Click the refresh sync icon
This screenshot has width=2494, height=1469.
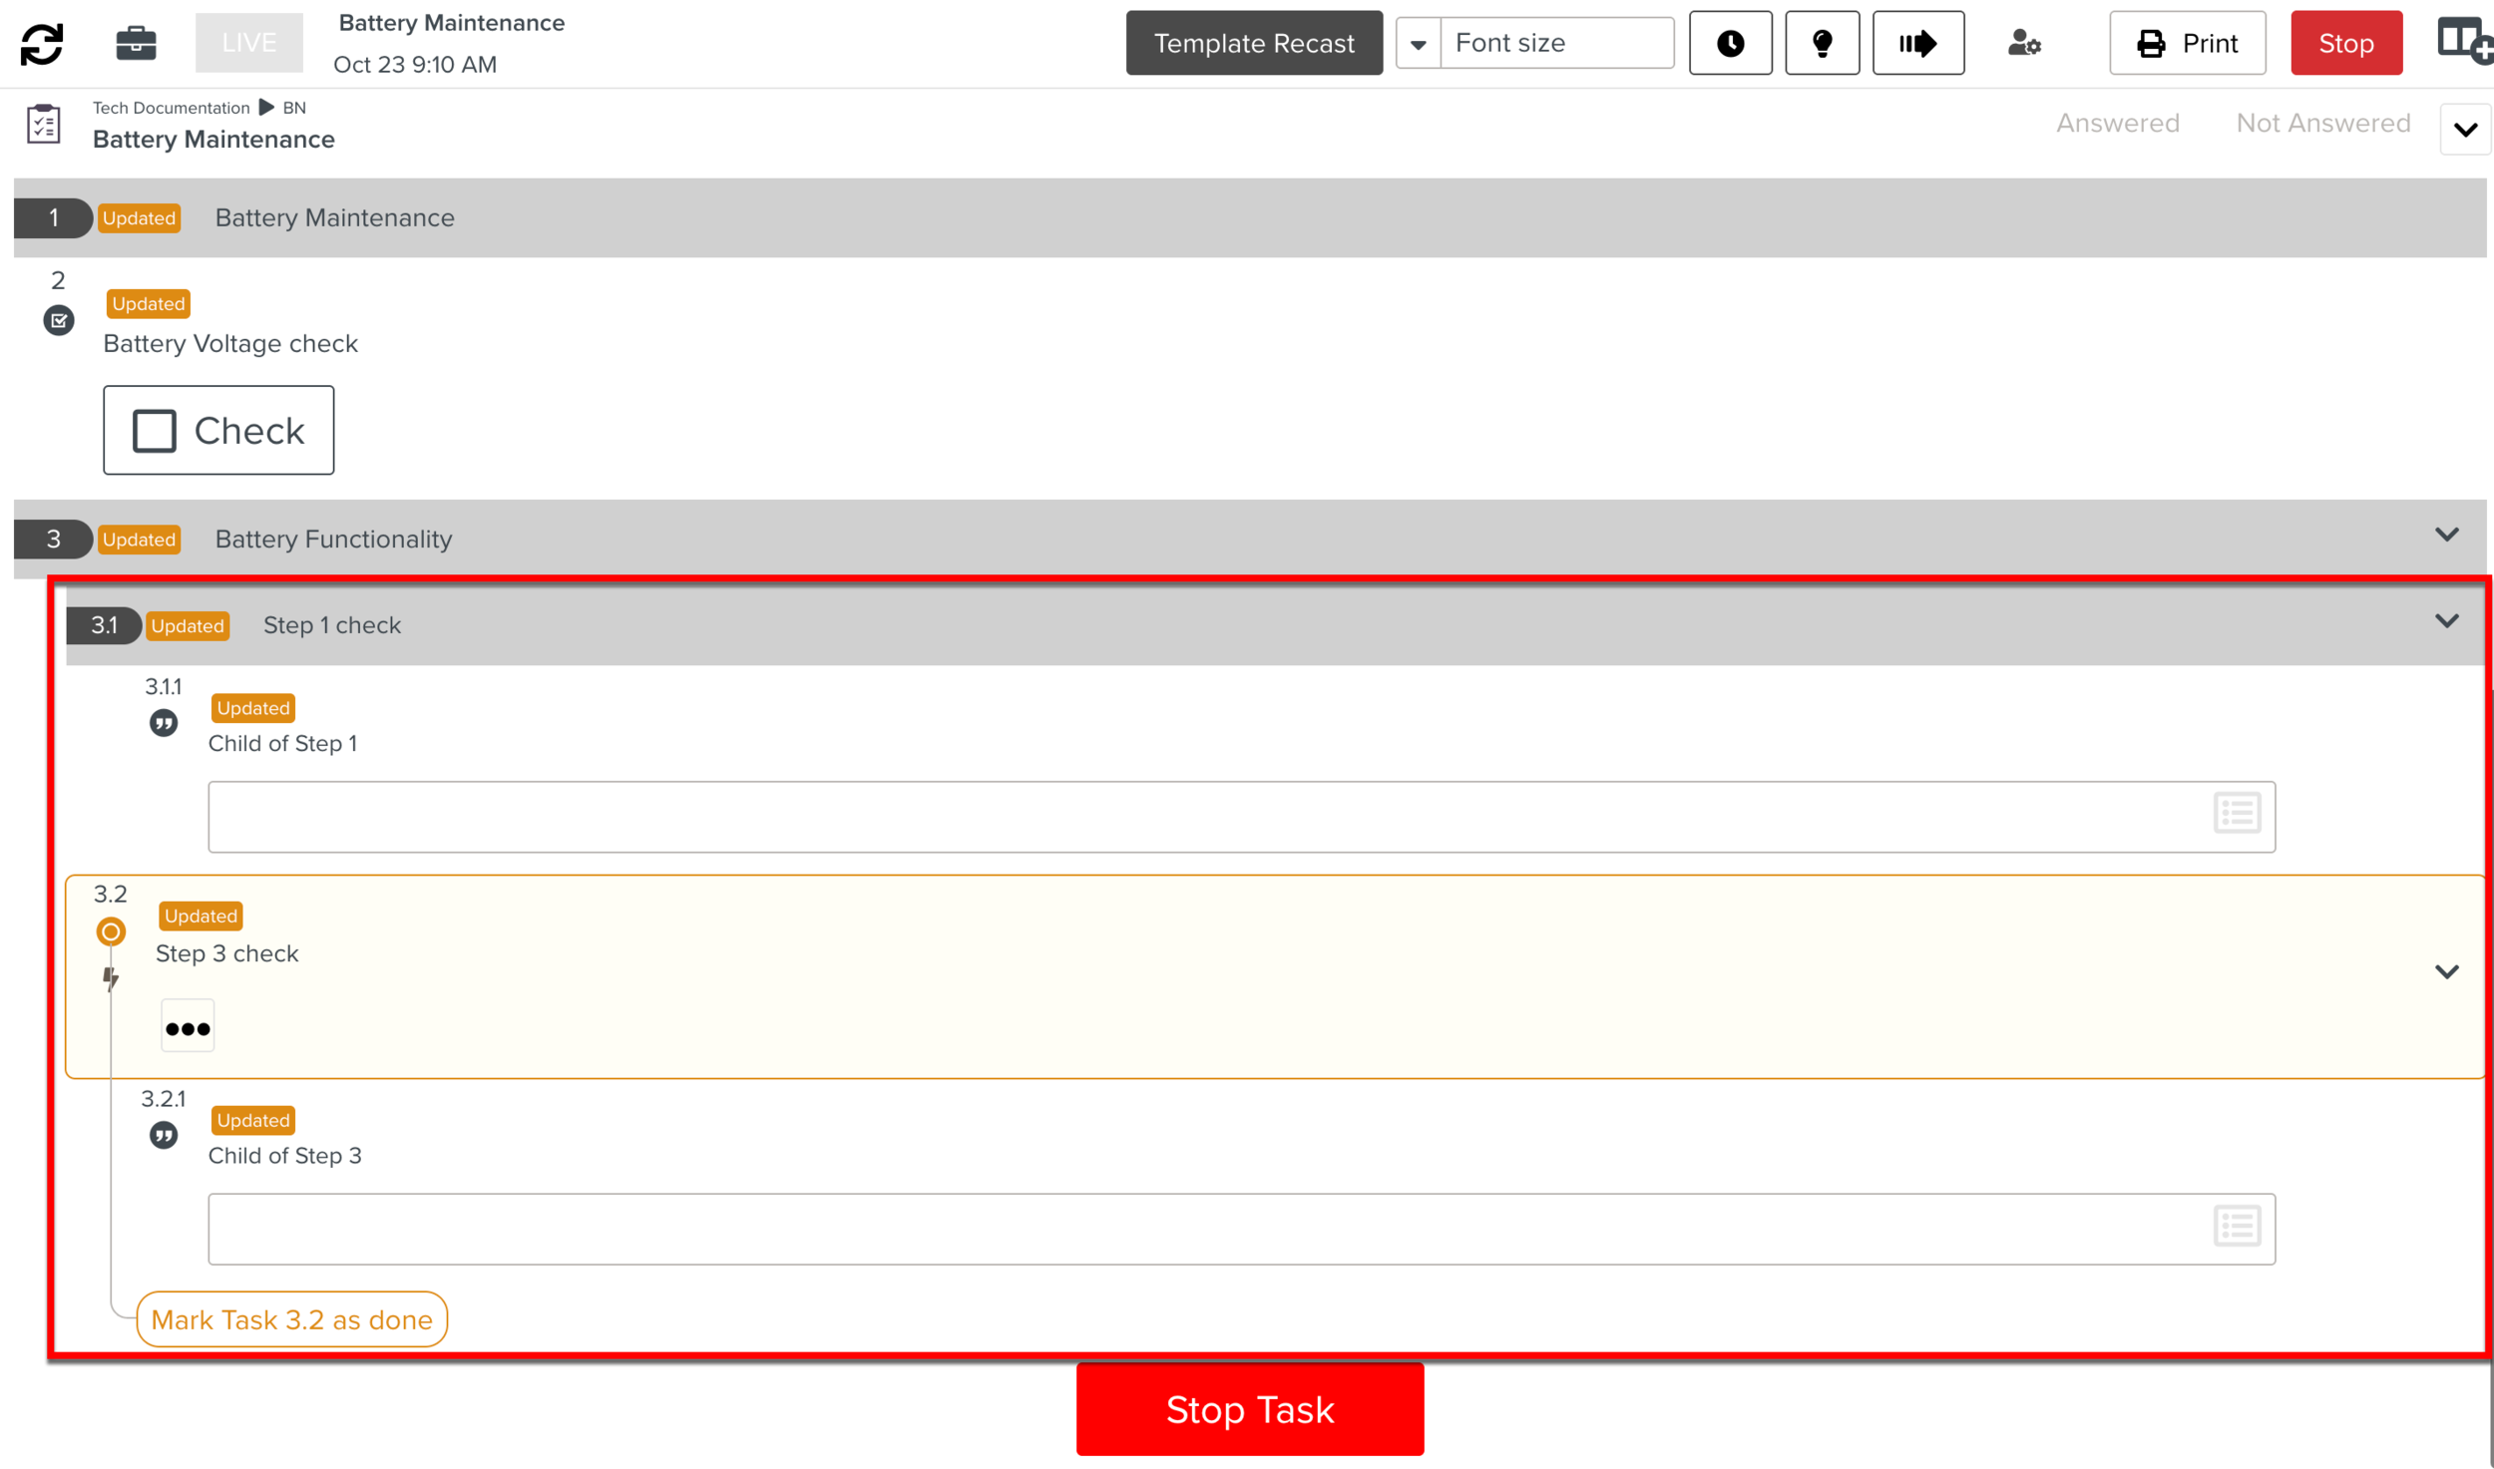[x=42, y=43]
